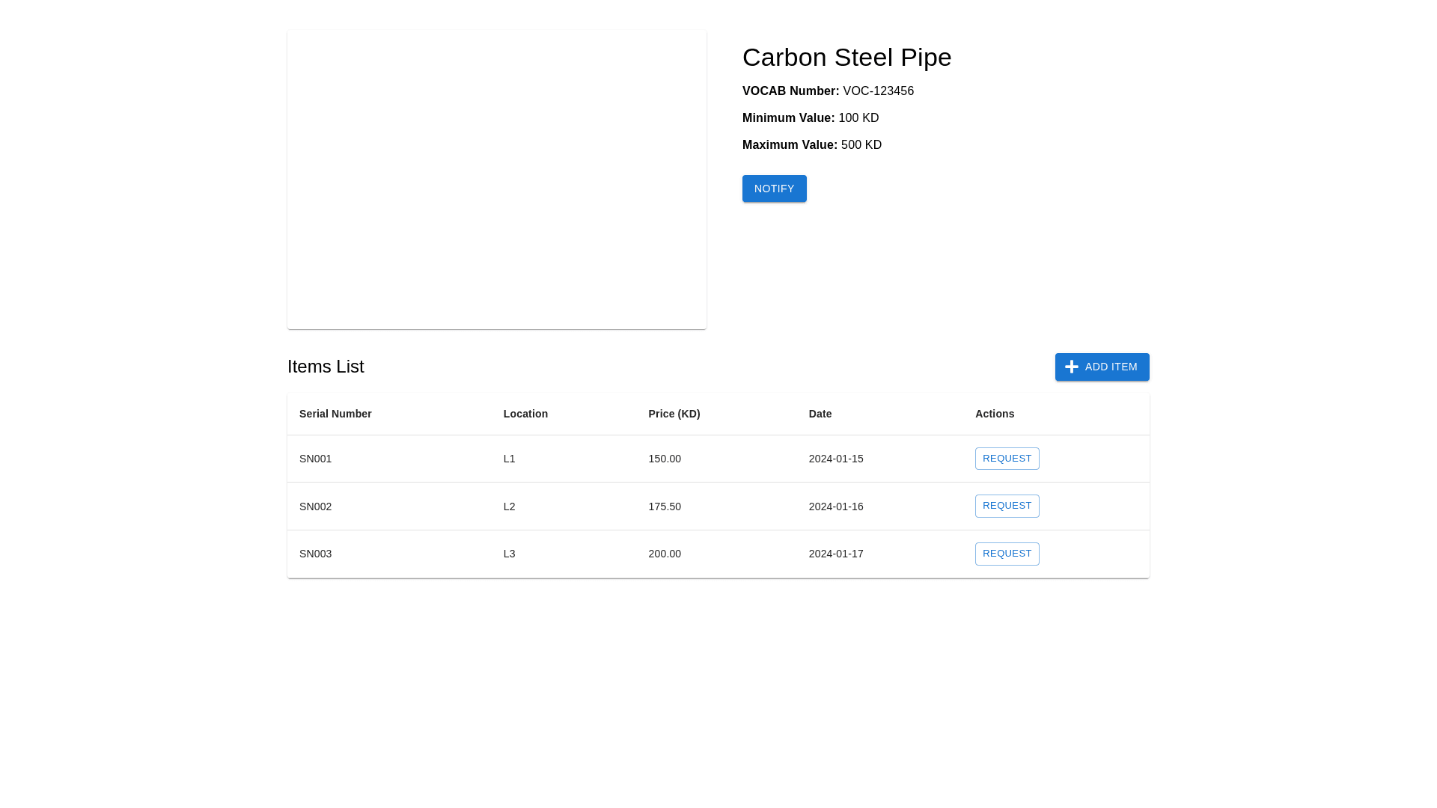Select the SN001 serial number cell
This screenshot has width=1437, height=808.
(x=315, y=459)
